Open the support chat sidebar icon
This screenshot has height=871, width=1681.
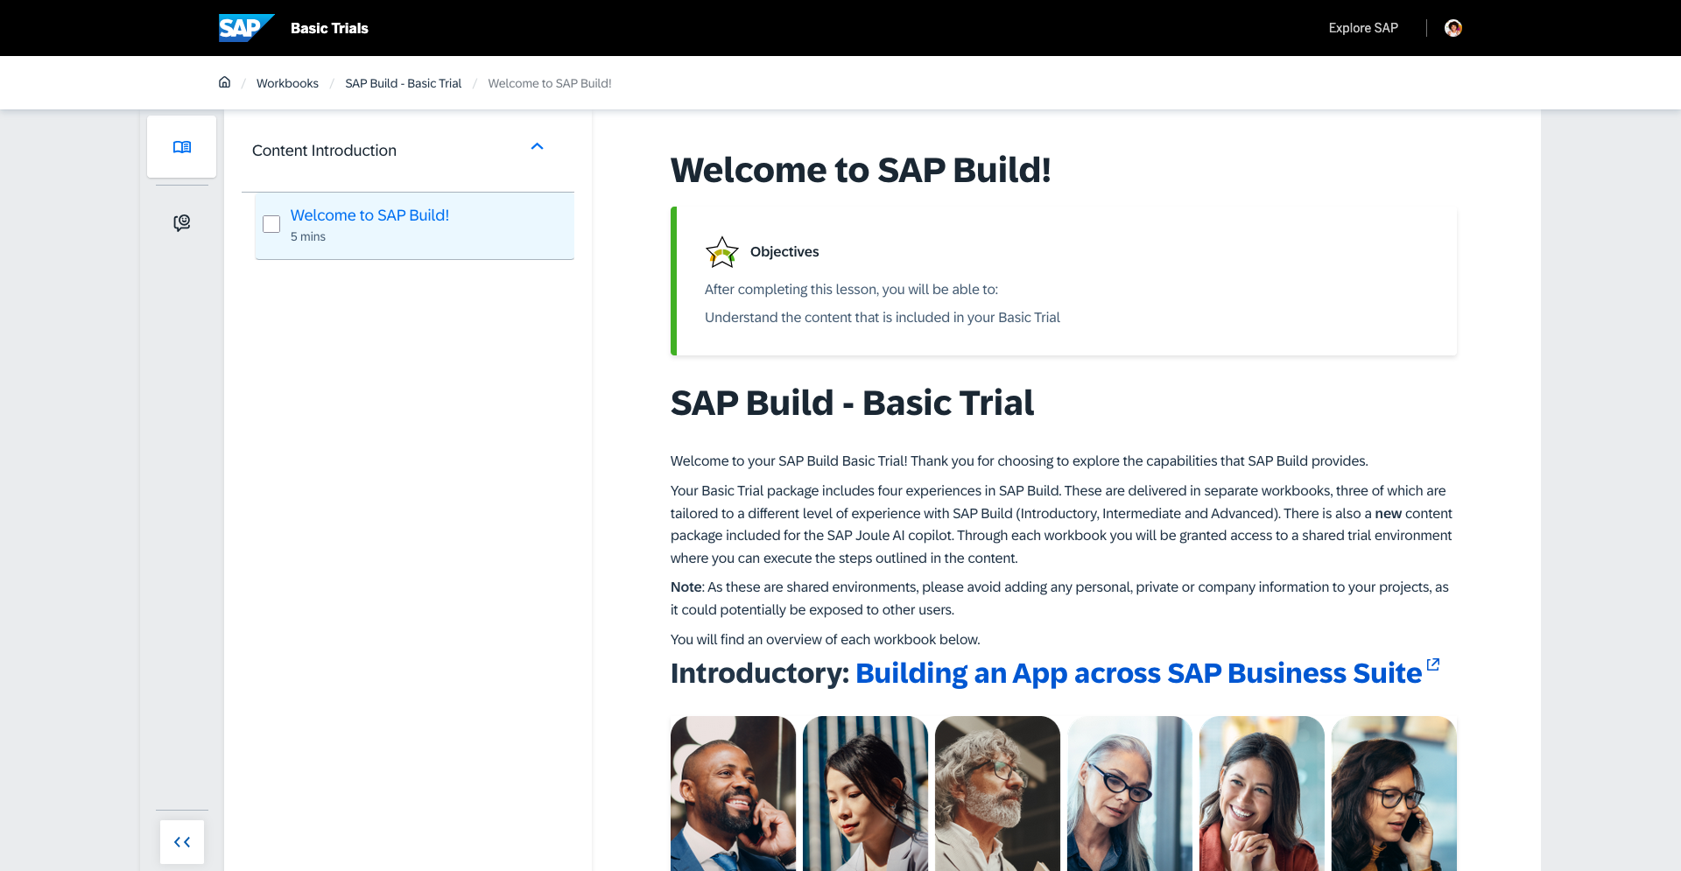tap(182, 223)
